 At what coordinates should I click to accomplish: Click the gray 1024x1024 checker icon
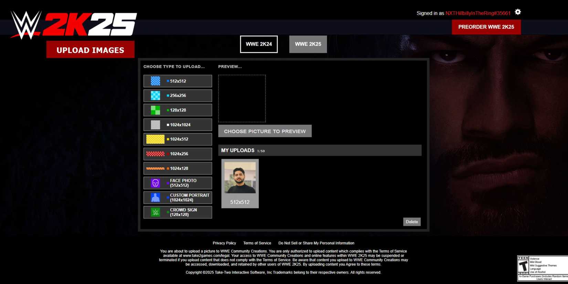point(155,125)
